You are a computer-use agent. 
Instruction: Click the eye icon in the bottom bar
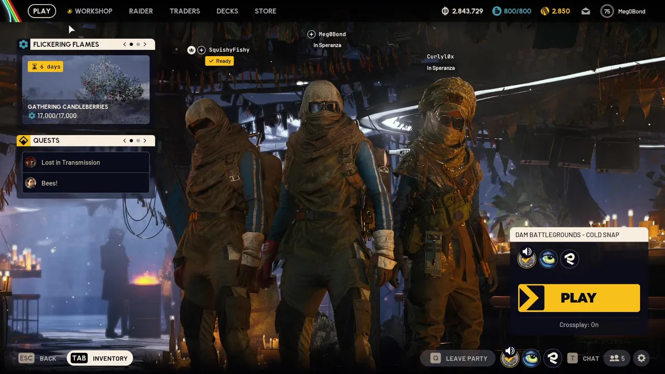tap(531, 358)
